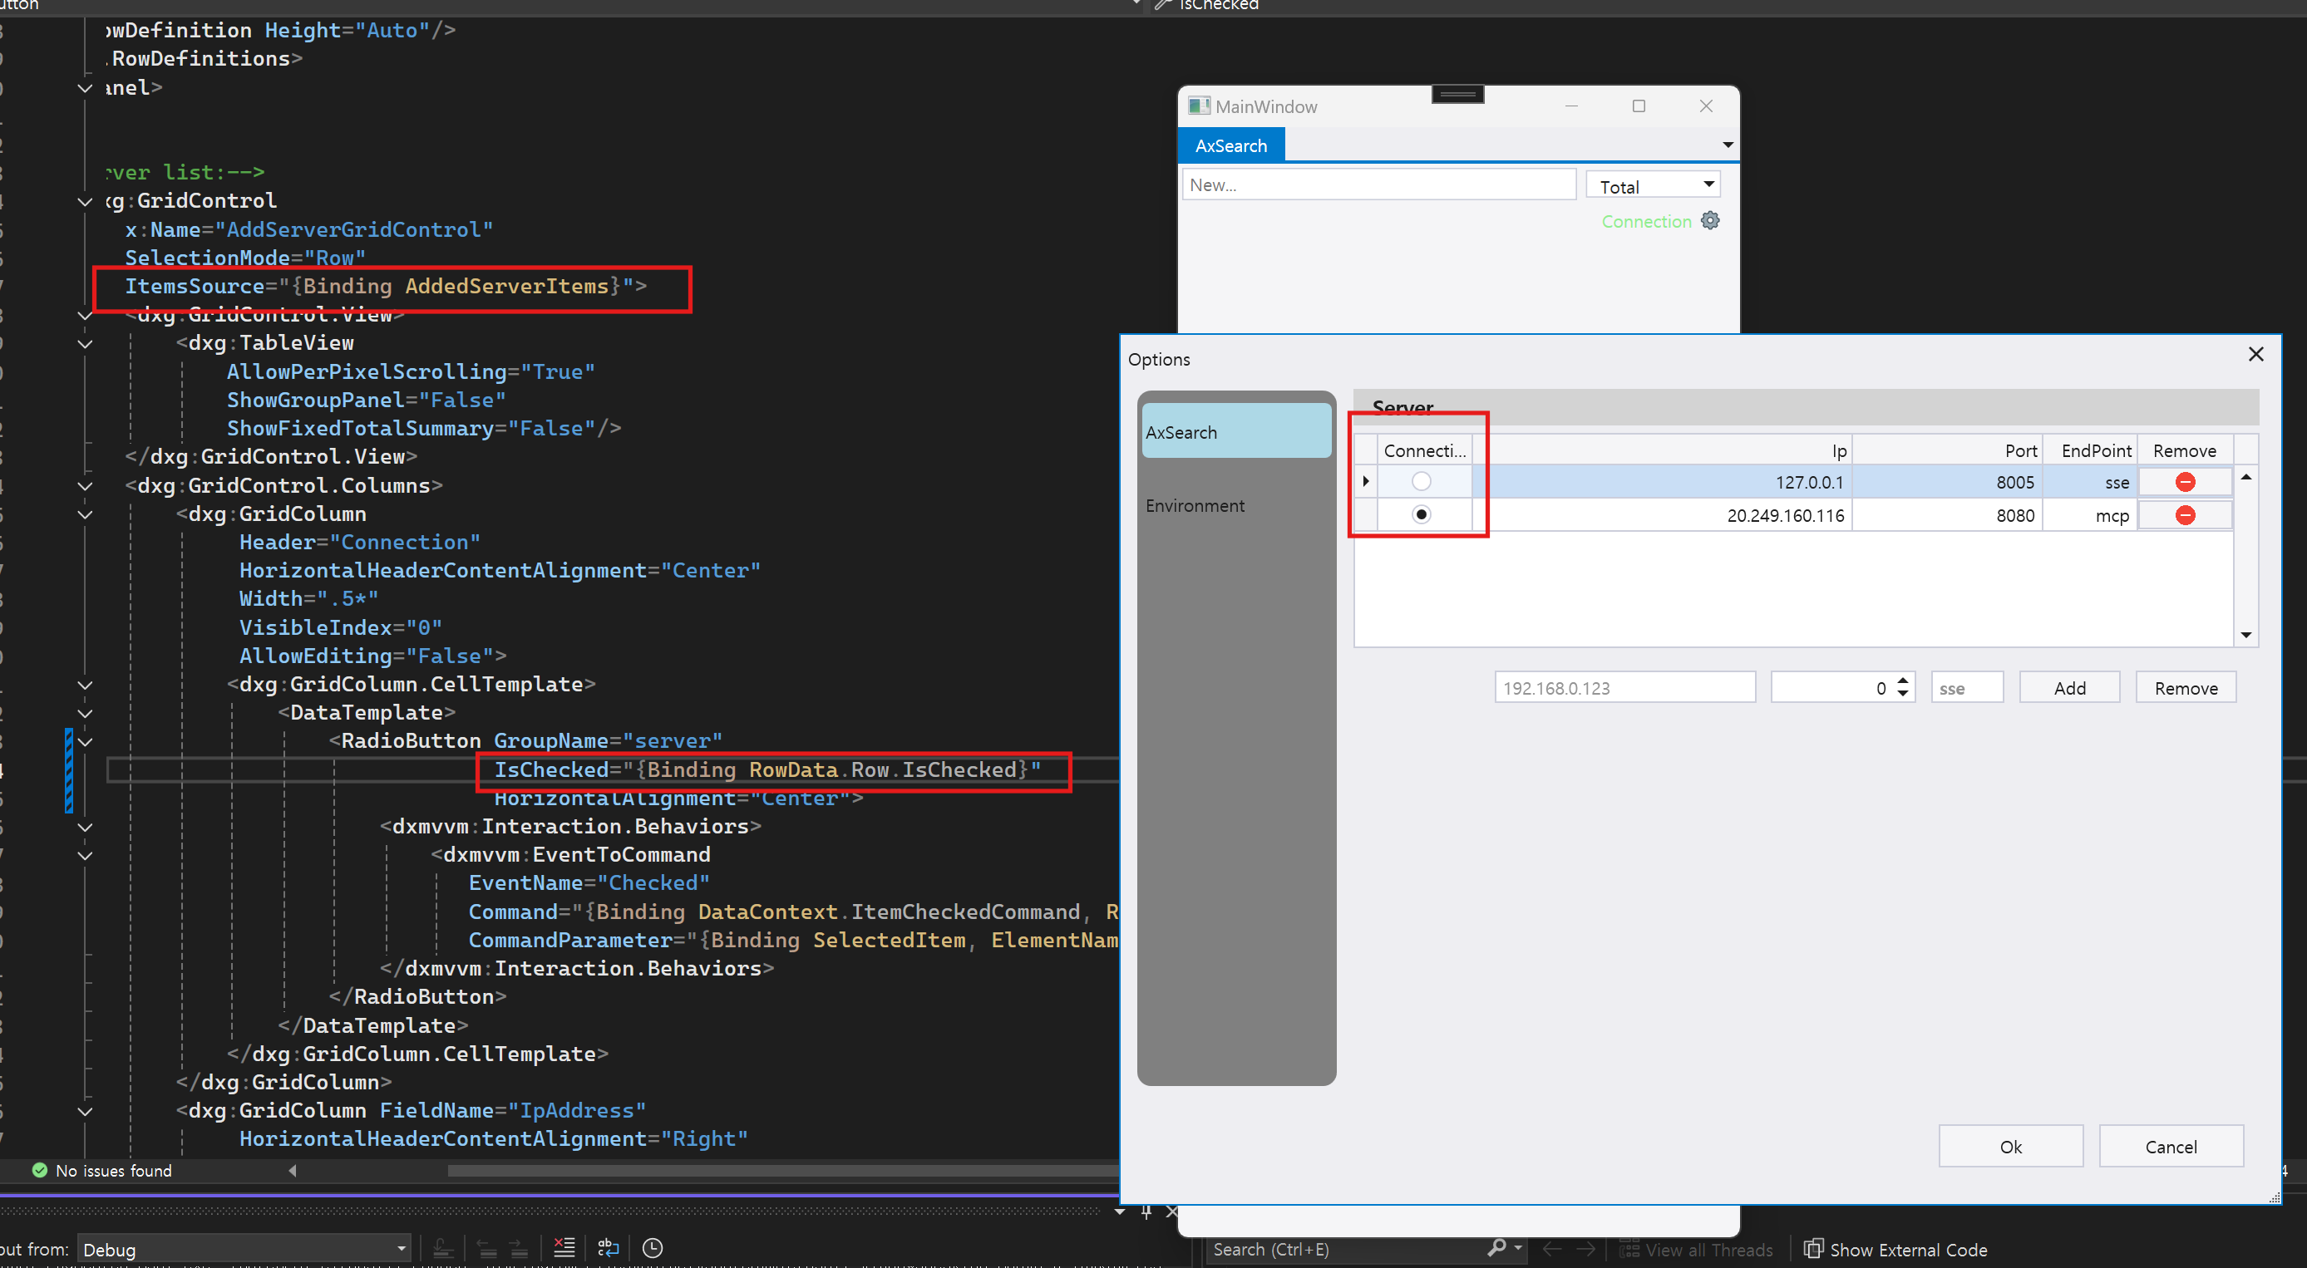Click the Show External Code icon
2307x1268 pixels.
coord(1812,1248)
